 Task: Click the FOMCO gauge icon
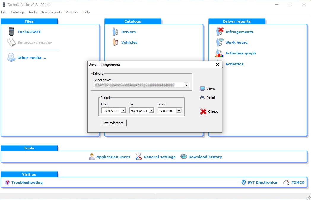[286, 182]
